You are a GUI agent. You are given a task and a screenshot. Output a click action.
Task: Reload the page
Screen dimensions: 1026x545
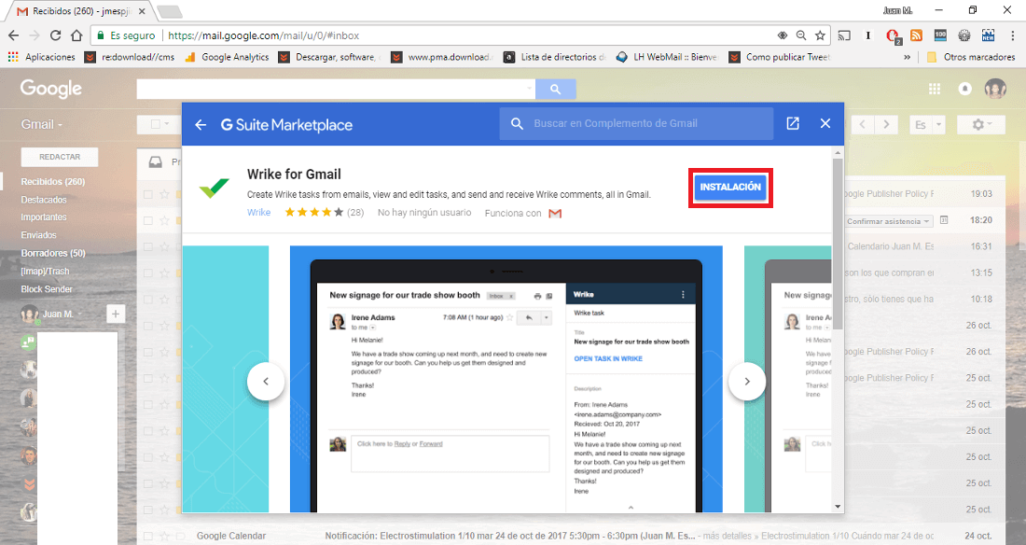(56, 35)
